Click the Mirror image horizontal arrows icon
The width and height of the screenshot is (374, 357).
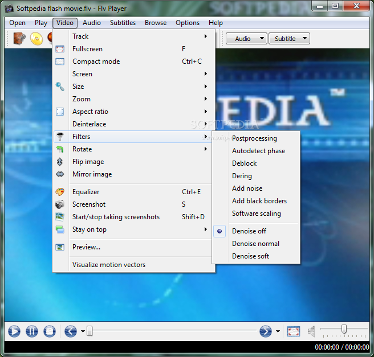click(60, 174)
